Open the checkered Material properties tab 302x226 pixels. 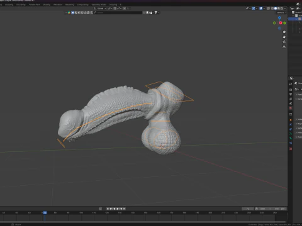(x=291, y=149)
